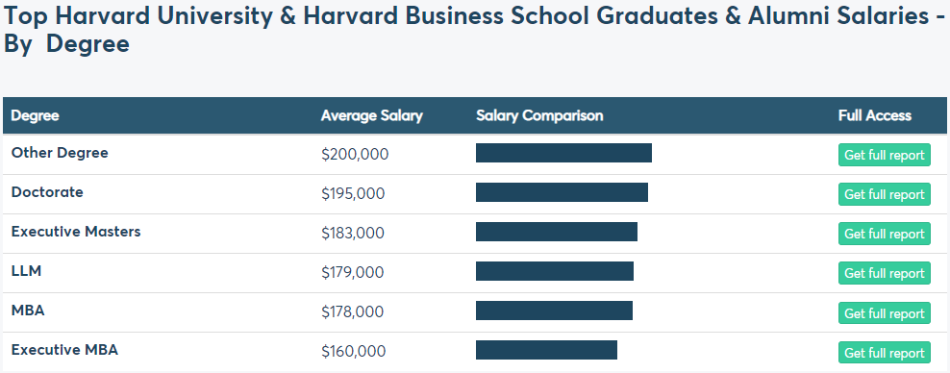Select Get full report for Executive MBA

coord(884,352)
